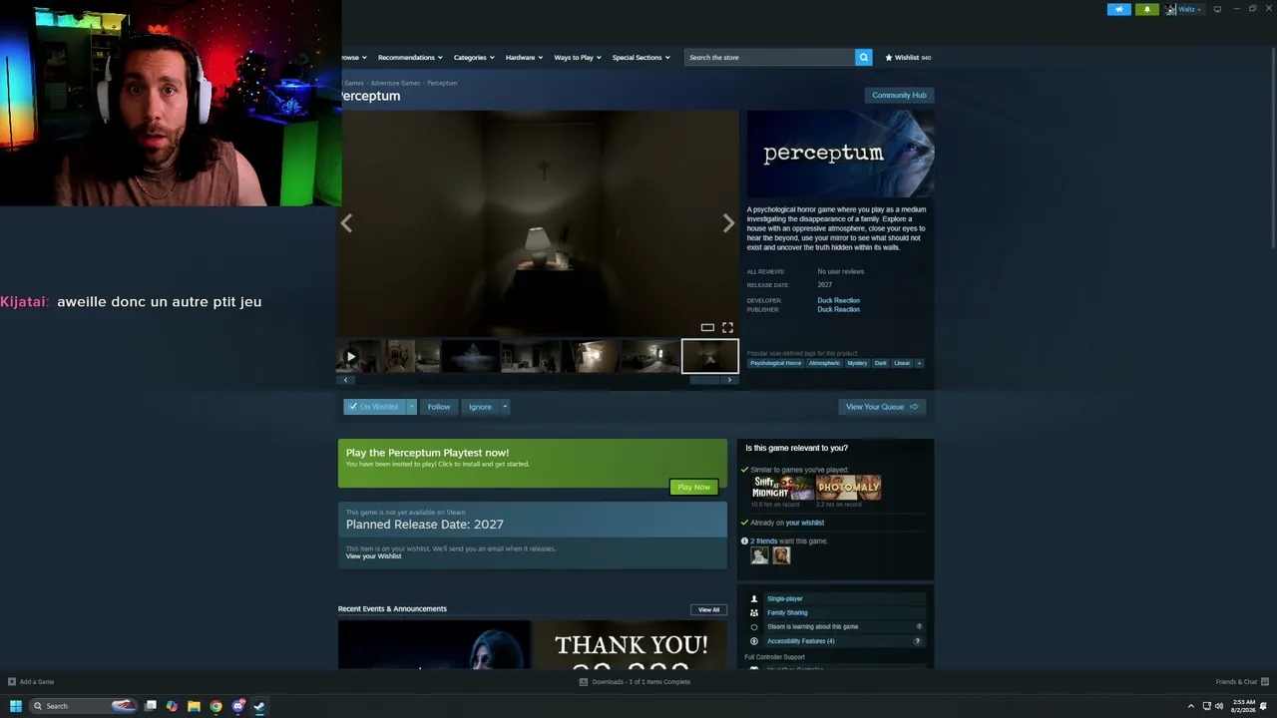Click the store search magnifier button
The height and width of the screenshot is (718, 1277).
(864, 57)
